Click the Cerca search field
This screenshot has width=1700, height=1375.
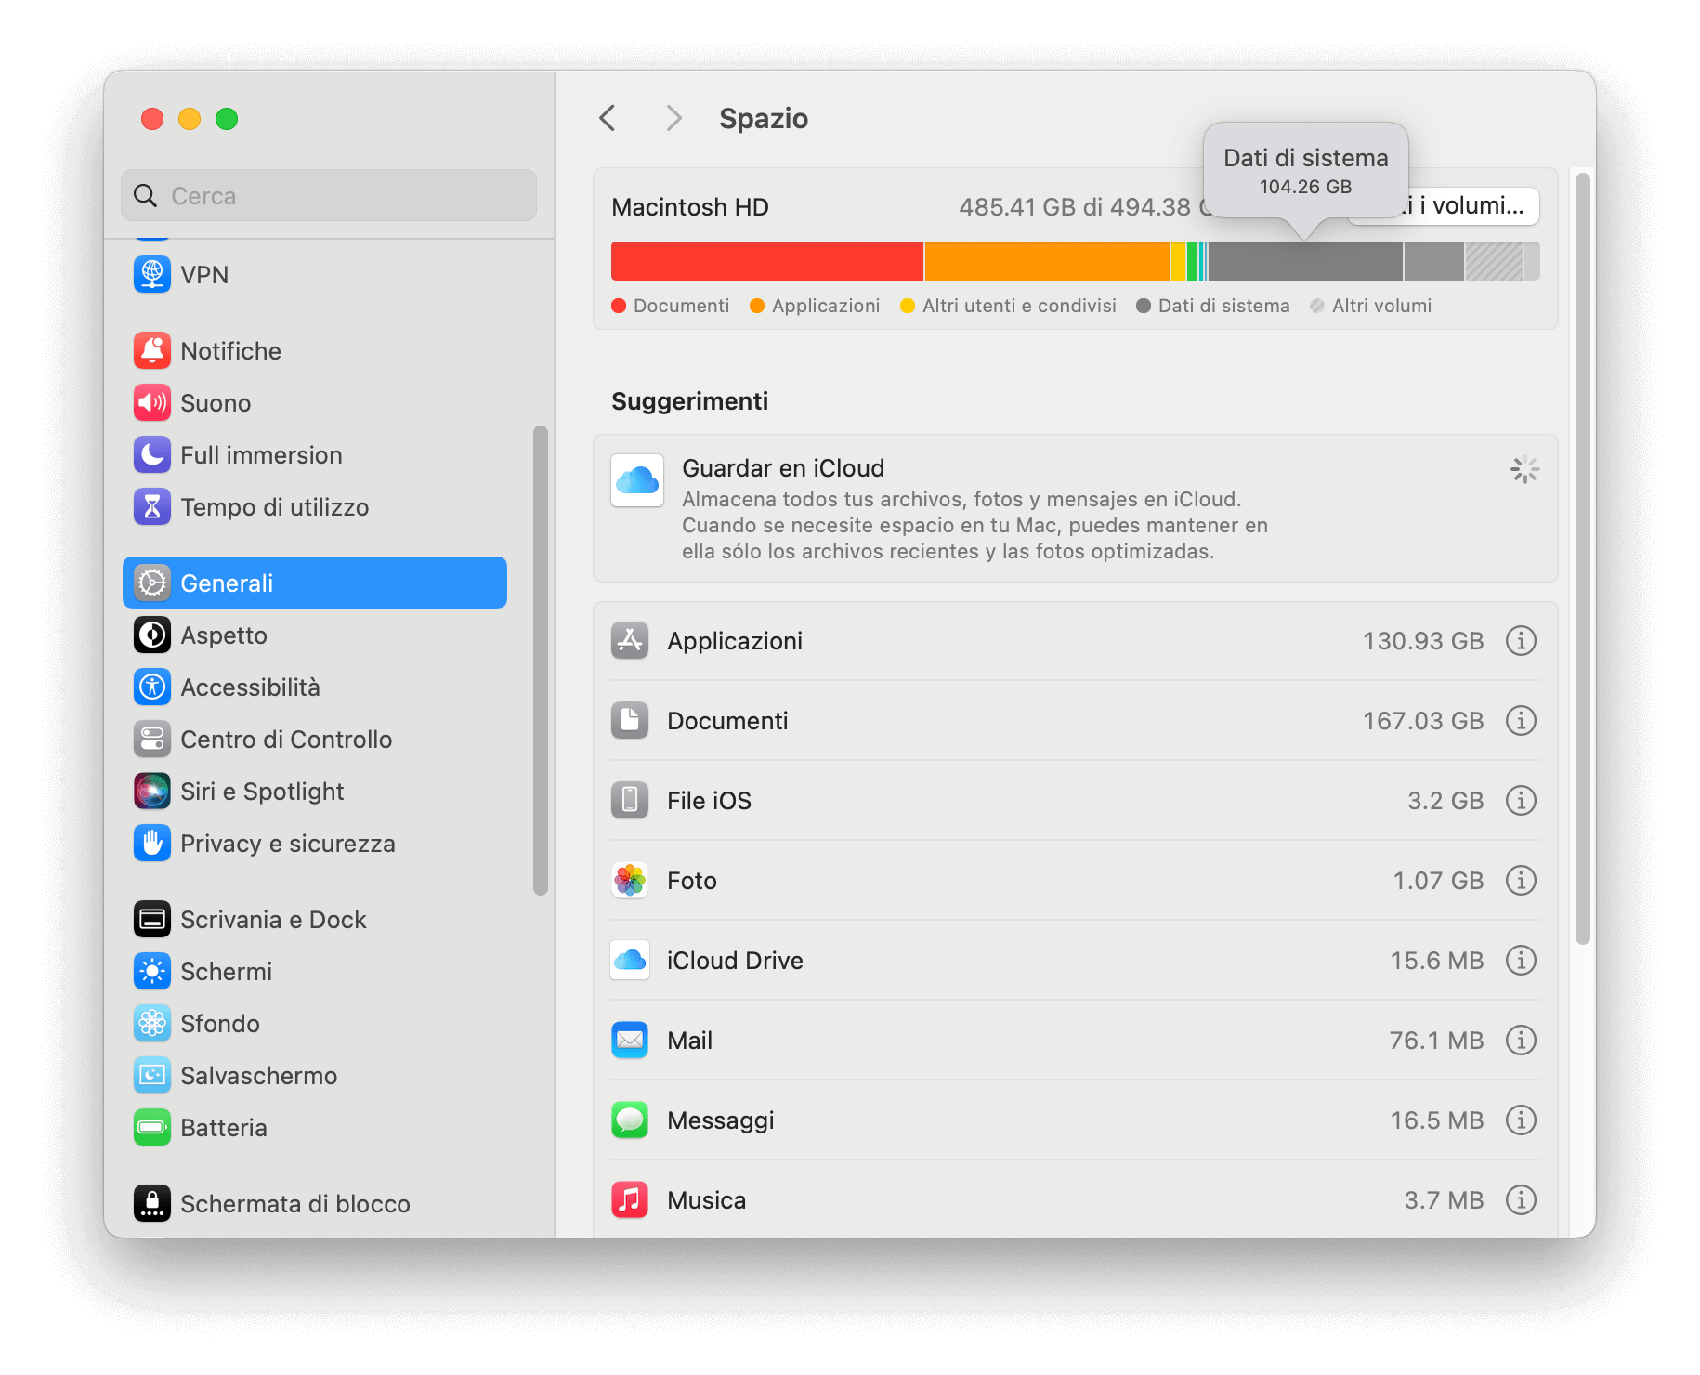(x=329, y=195)
